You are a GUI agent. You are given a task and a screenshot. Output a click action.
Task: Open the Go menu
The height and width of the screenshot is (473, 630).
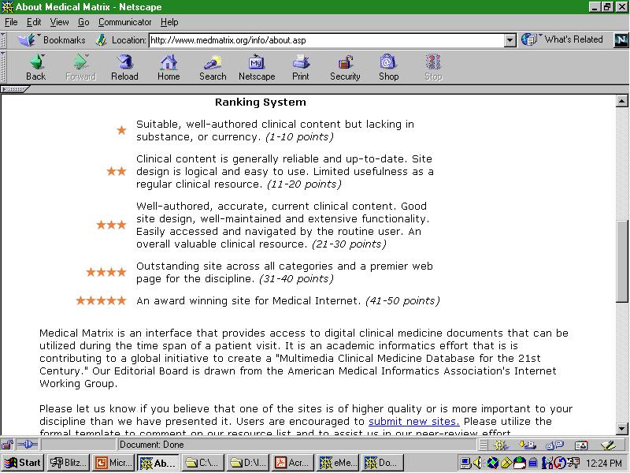coord(83,22)
